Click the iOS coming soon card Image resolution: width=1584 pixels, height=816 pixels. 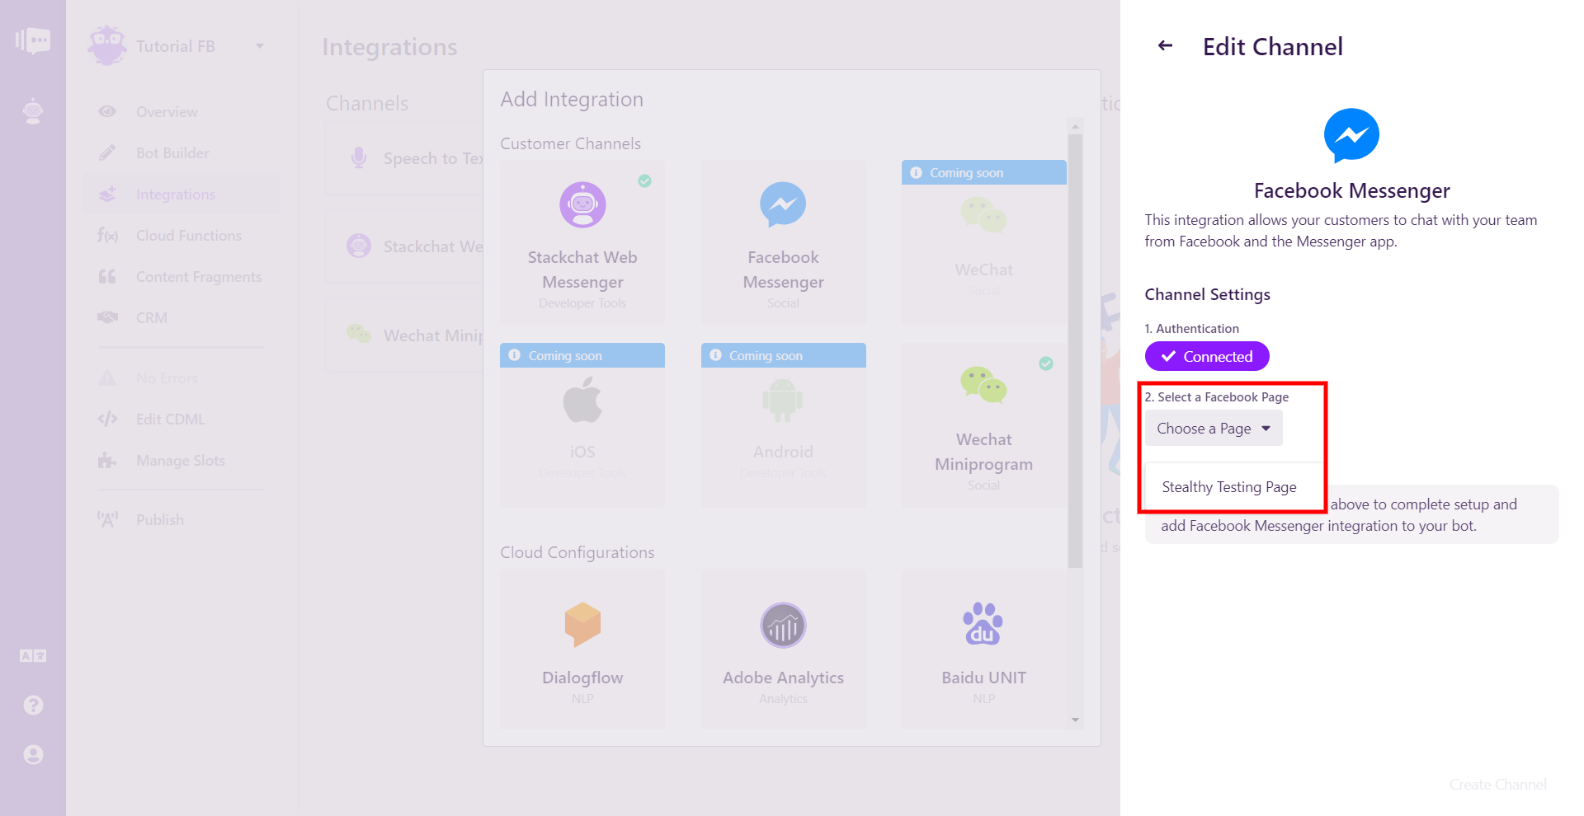coord(582,425)
